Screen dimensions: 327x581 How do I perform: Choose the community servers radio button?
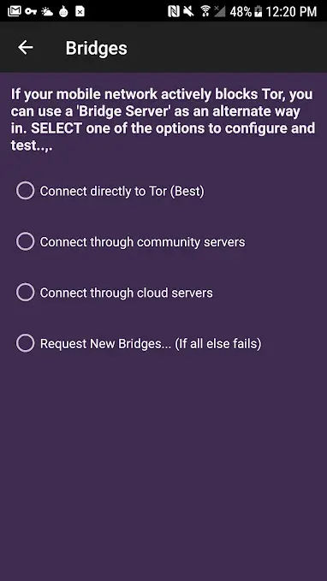(x=25, y=241)
